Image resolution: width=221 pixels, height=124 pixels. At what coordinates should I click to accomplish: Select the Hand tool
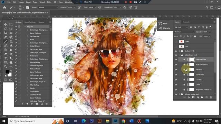tap(11, 62)
